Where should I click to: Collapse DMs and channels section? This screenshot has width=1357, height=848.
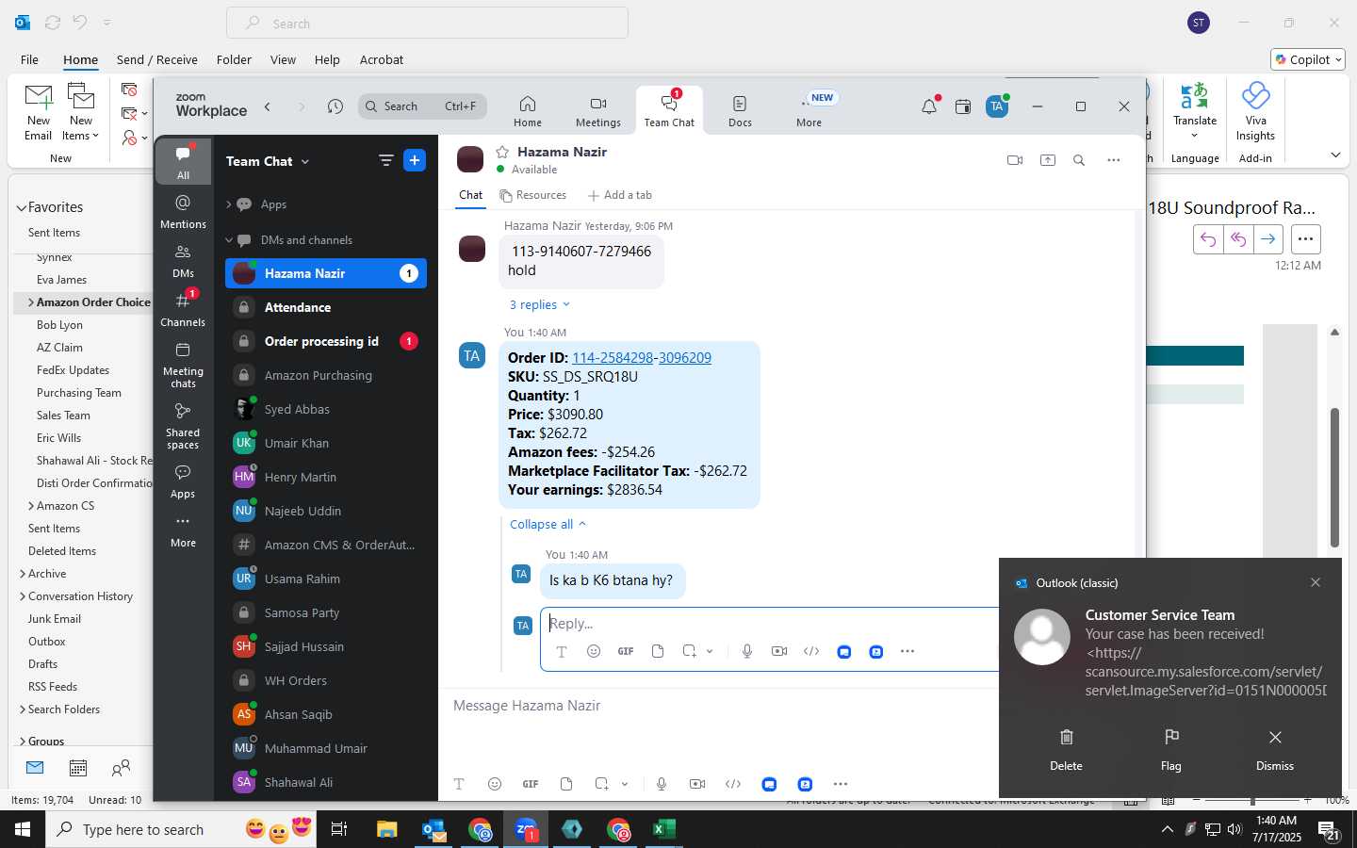228,240
